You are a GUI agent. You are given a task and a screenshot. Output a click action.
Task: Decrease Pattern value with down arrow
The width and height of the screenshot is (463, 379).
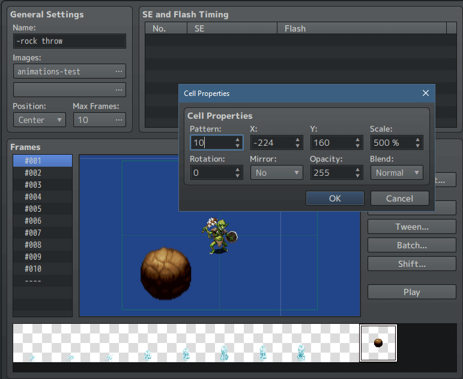tap(238, 146)
